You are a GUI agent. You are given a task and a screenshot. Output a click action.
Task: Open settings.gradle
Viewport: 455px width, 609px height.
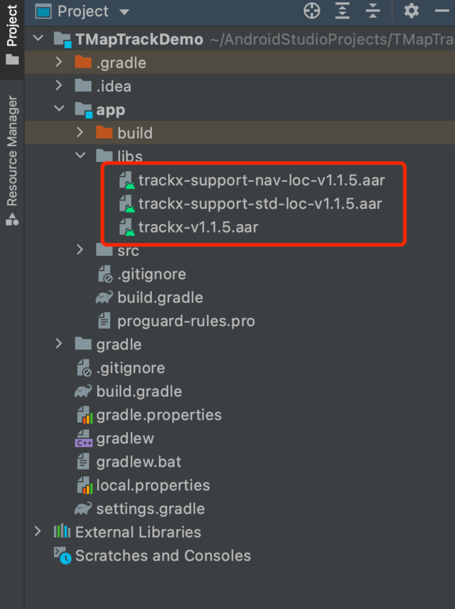150,509
